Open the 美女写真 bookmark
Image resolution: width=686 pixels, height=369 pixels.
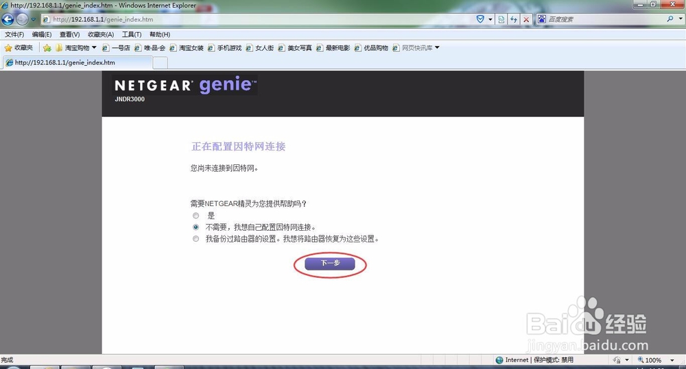[x=295, y=48]
